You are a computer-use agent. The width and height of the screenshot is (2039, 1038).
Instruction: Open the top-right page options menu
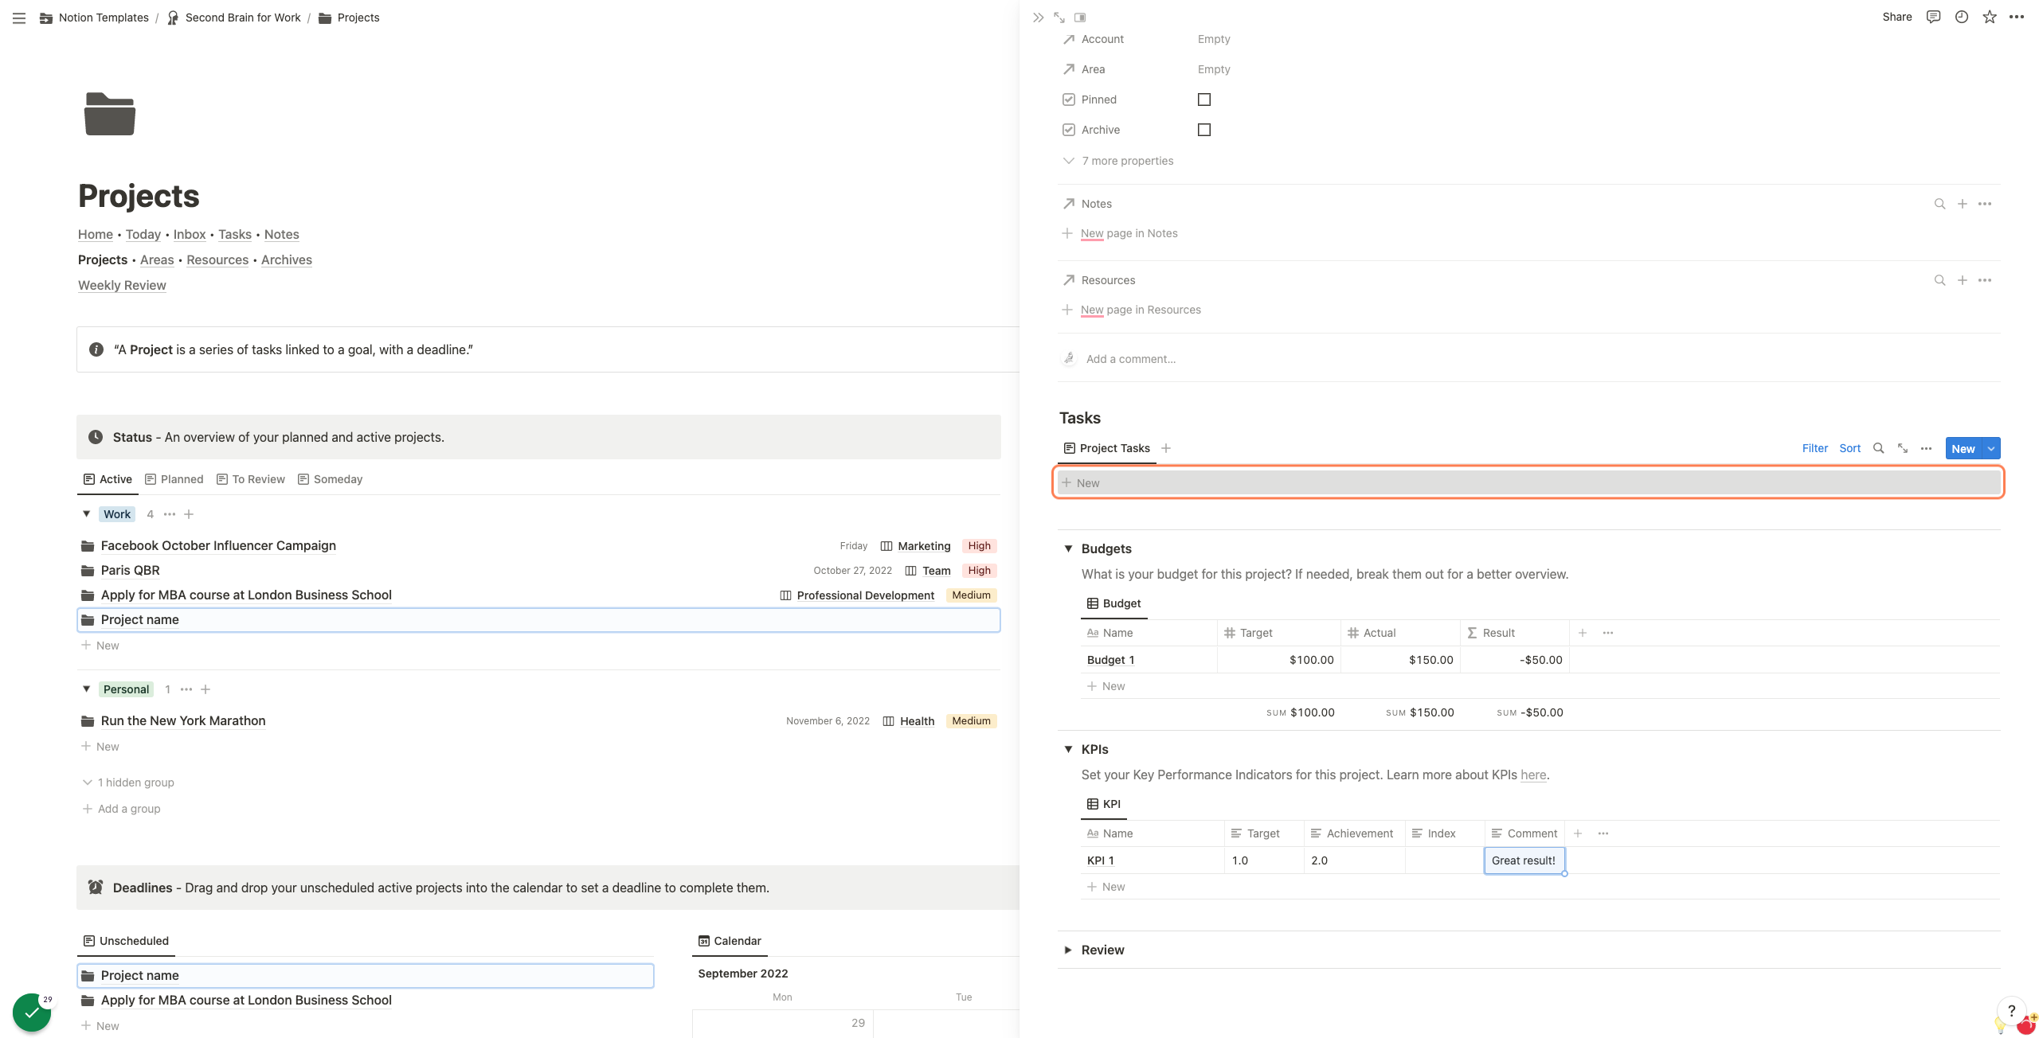(x=2017, y=17)
